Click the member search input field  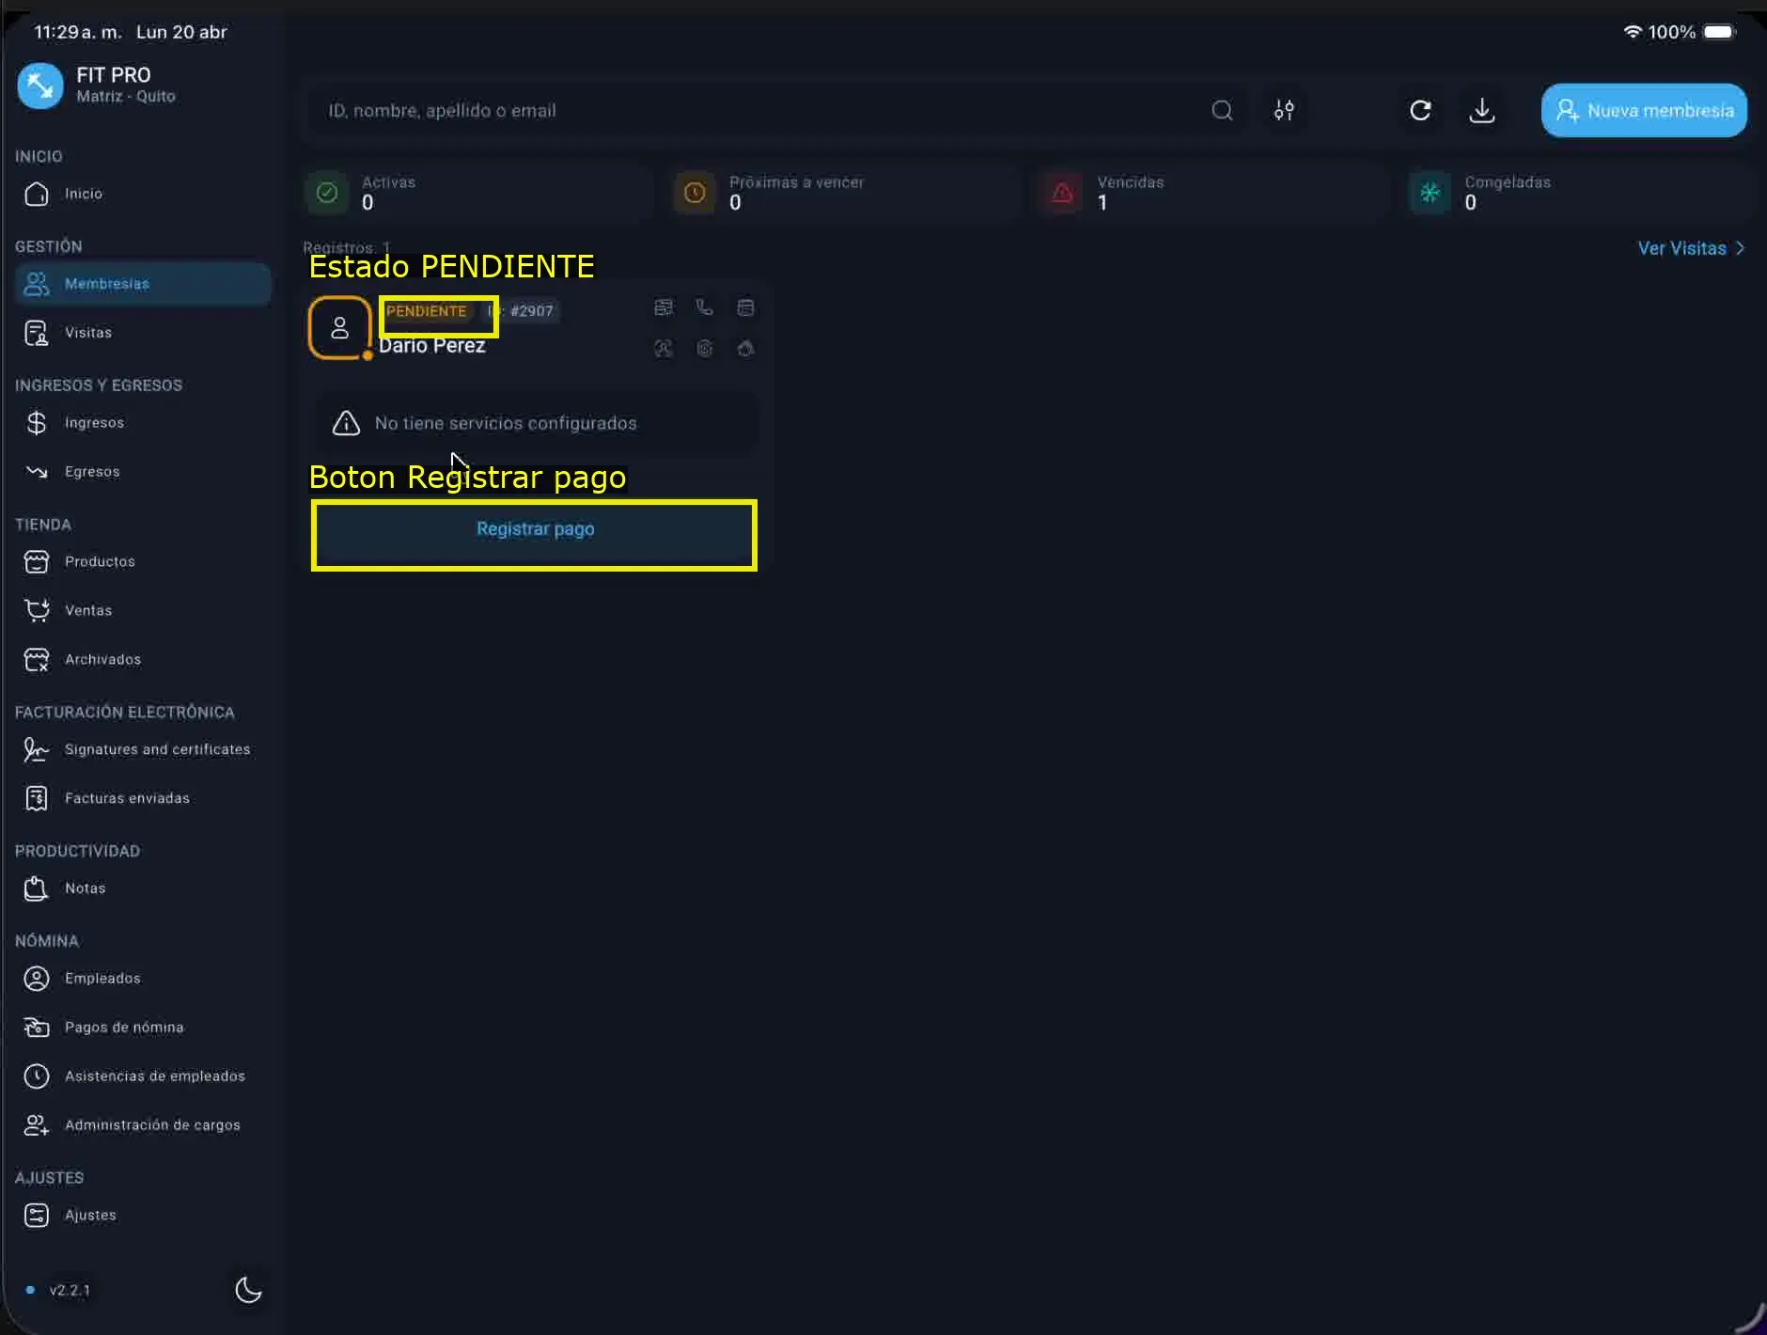point(752,111)
